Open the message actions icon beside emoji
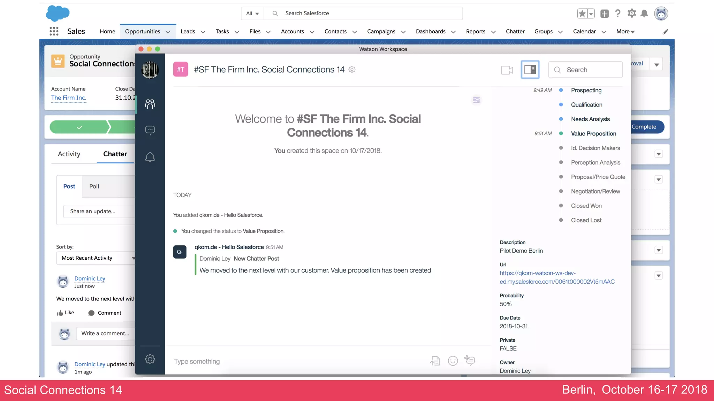The height and width of the screenshot is (401, 714). tap(470, 360)
